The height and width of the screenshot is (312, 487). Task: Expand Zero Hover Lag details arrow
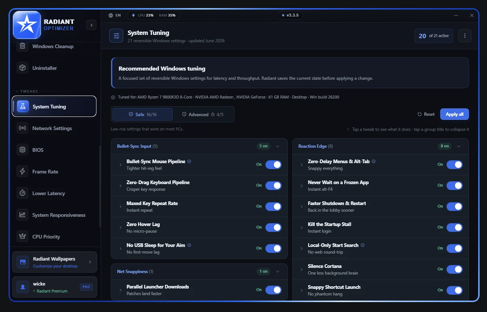tap(120, 227)
